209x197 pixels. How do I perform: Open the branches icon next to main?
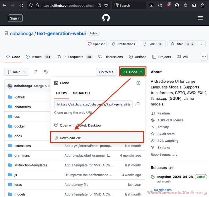tap(36, 72)
